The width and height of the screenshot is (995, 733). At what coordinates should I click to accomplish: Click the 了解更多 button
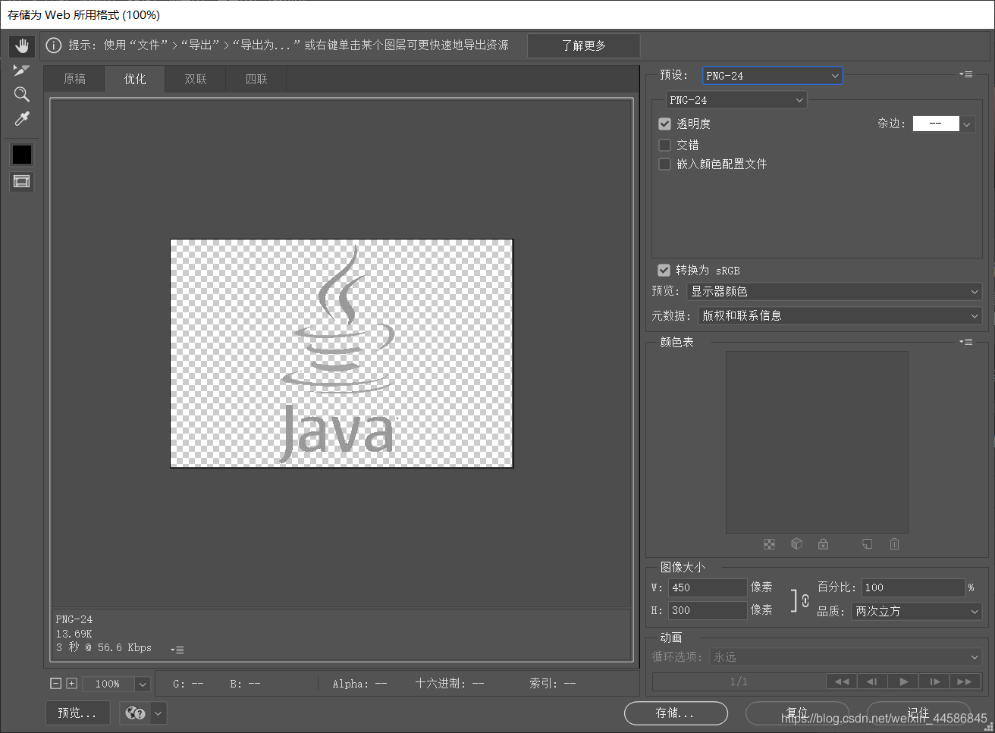click(584, 45)
